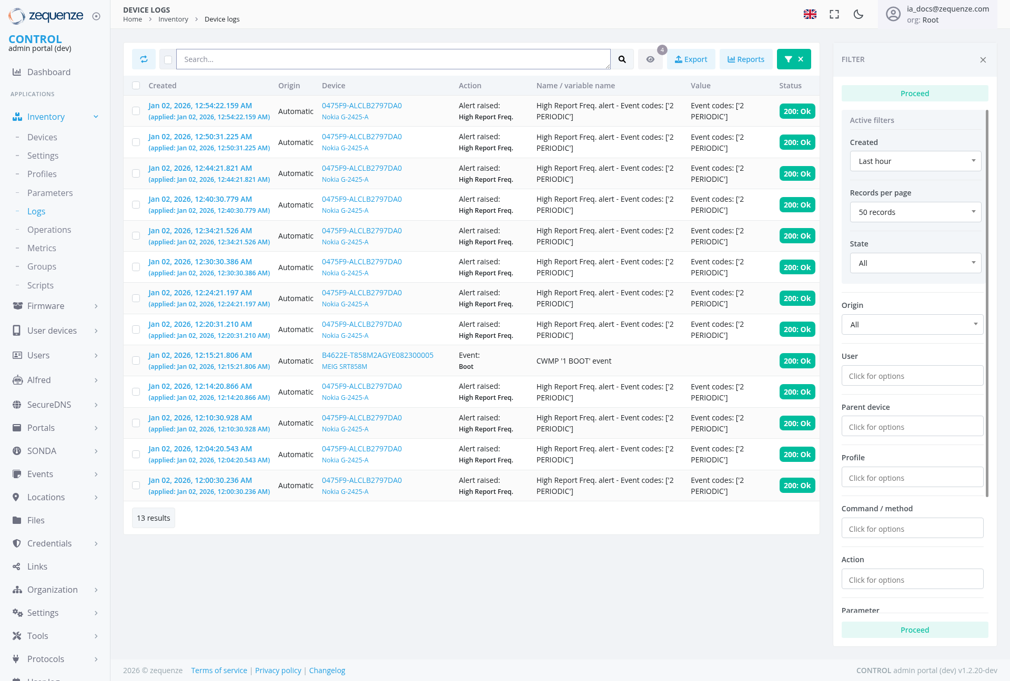
Task: Click into the Search input field
Action: coord(393,59)
